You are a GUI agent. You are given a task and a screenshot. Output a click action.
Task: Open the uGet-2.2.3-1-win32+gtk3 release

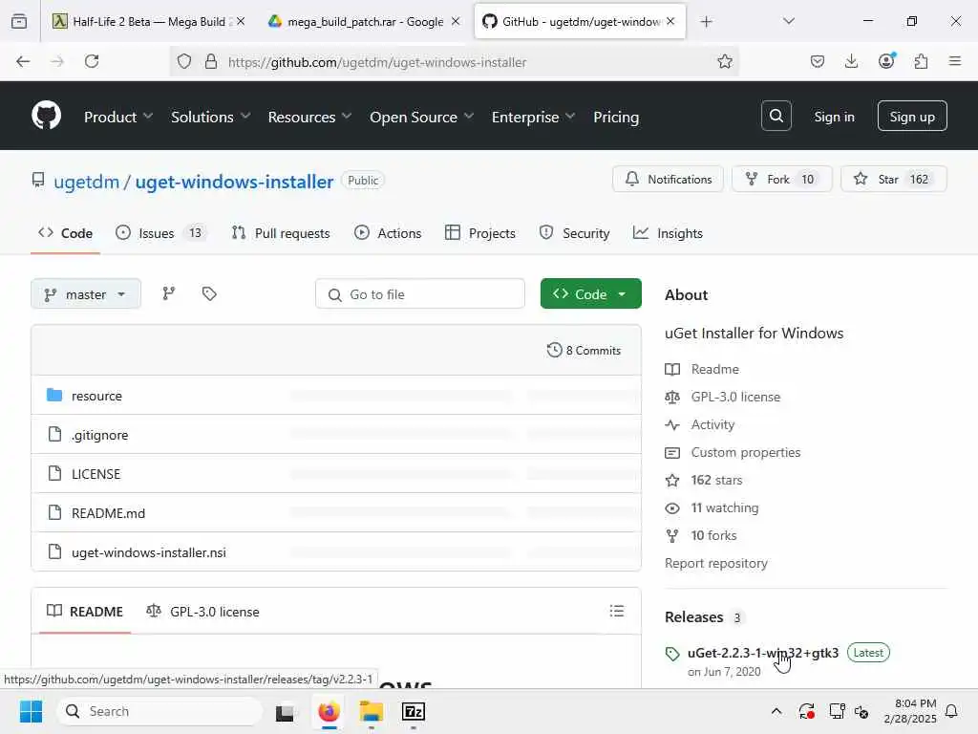point(763,653)
